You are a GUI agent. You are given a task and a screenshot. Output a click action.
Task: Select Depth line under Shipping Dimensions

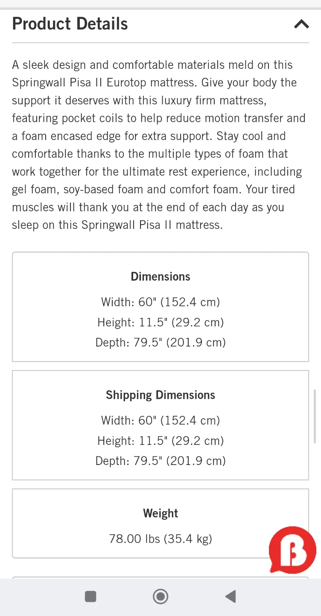tap(160, 461)
